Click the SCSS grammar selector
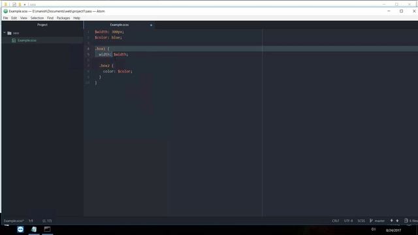The width and height of the screenshot is (418, 235). point(361,221)
